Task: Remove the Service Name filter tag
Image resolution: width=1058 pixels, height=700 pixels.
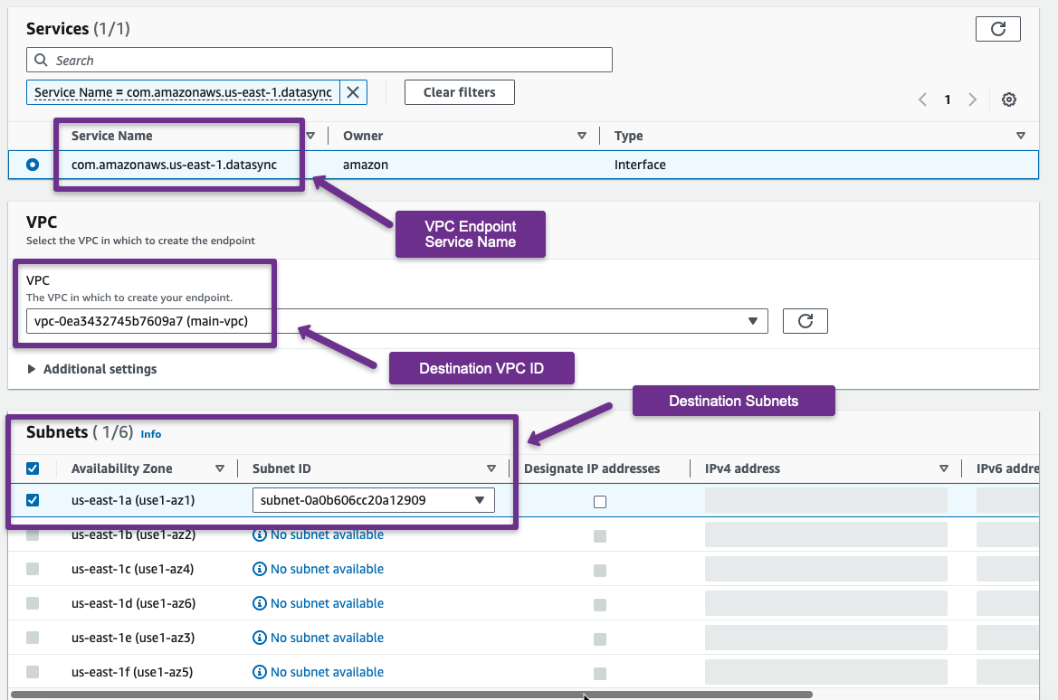Action: point(353,92)
